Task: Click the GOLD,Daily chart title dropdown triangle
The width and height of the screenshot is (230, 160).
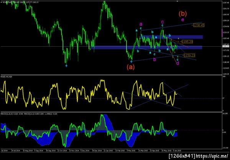Action: (x=1, y=2)
